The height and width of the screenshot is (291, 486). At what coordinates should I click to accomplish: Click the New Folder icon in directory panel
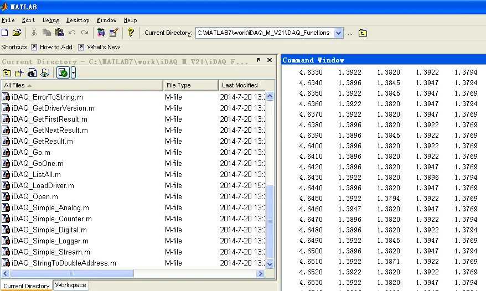coord(19,73)
